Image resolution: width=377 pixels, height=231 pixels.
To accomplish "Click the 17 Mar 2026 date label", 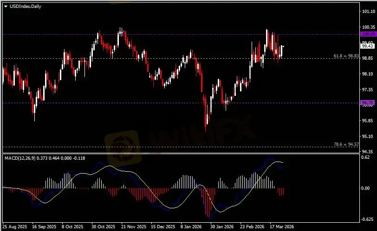I will point(282,226).
